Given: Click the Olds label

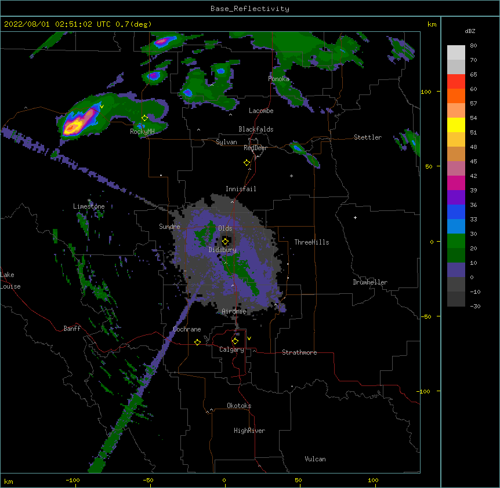Looking at the screenshot, I should click(225, 228).
